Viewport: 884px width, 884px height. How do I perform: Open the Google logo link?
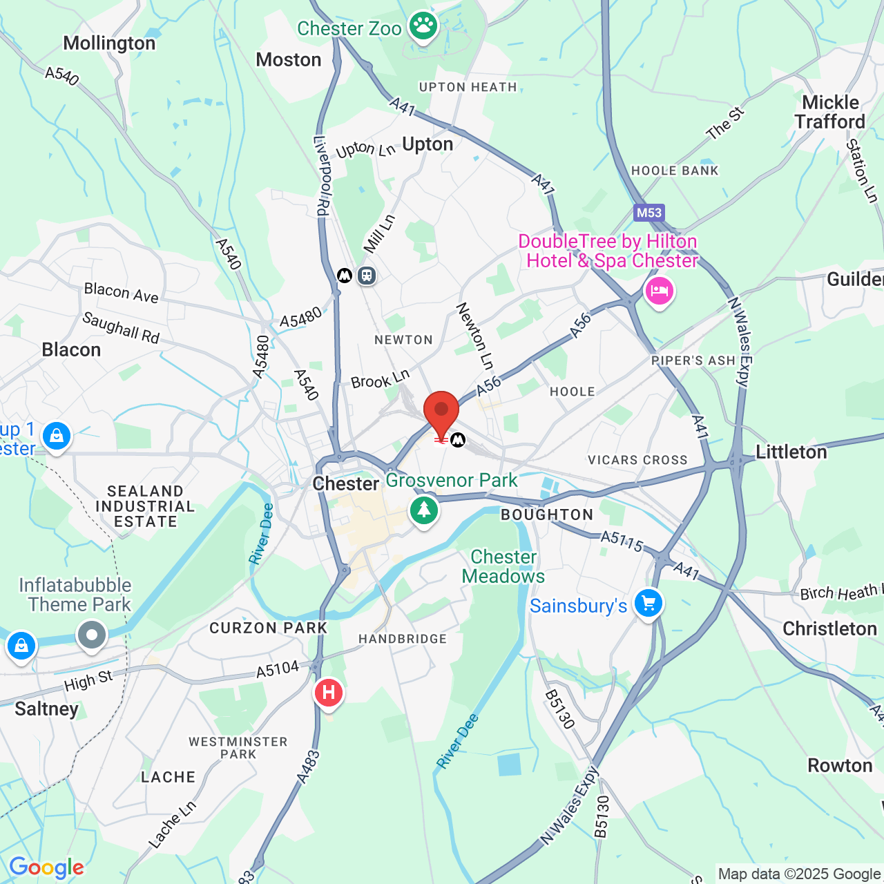(x=46, y=867)
